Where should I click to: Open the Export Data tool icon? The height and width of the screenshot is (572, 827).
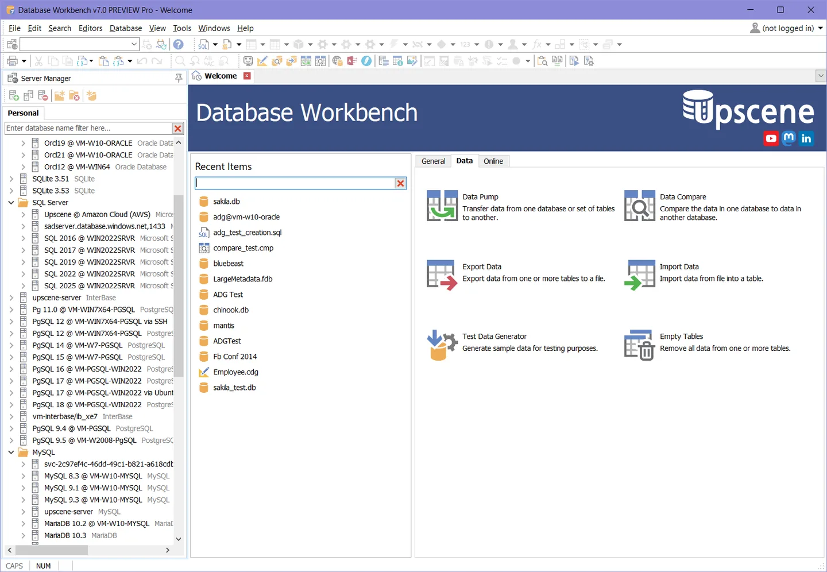442,275
